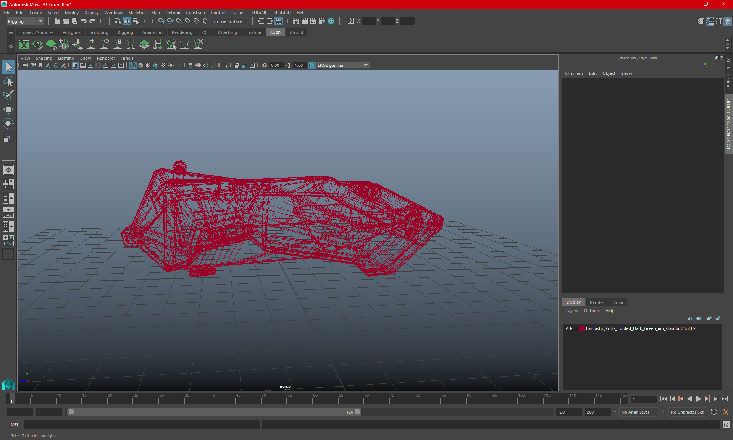
Task: Open the Rigging menu set dropdown
Action: [25, 21]
